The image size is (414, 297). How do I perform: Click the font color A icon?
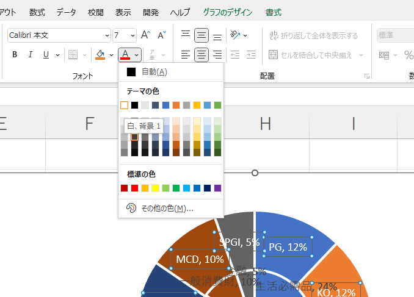125,55
